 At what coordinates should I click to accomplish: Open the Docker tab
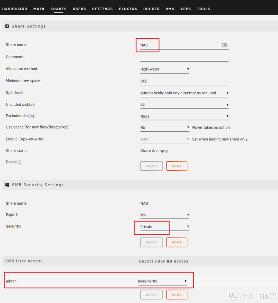coord(152,9)
